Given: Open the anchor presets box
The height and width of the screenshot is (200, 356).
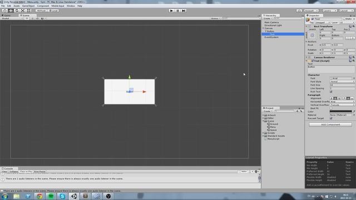Looking at the screenshot, I should click(312, 35).
